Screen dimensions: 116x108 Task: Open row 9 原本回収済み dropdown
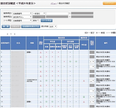point(92,91)
